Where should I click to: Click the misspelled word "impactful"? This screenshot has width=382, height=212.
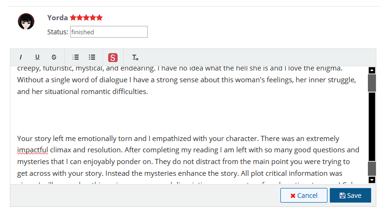[32, 150]
